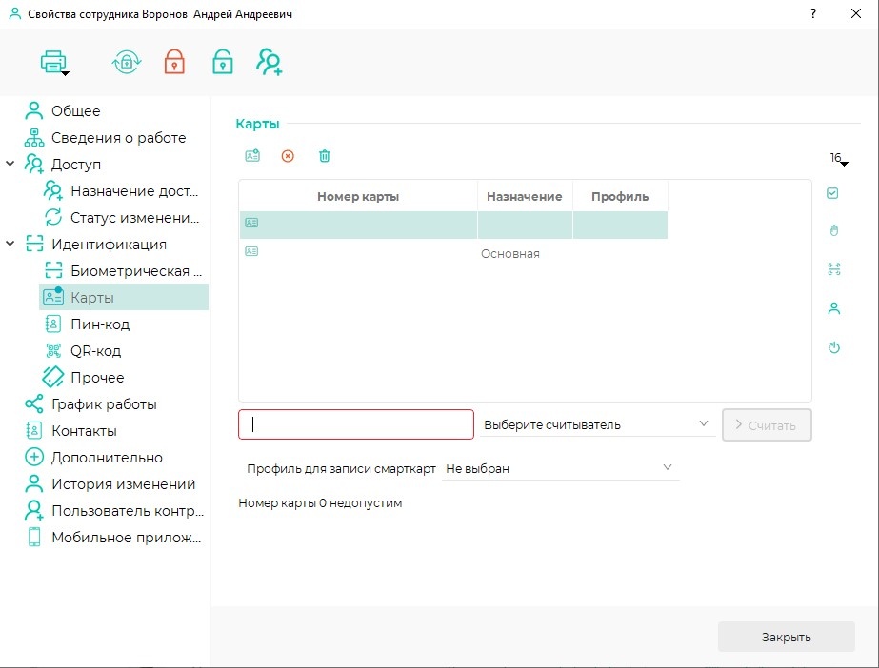Click the Считать button

point(767,425)
